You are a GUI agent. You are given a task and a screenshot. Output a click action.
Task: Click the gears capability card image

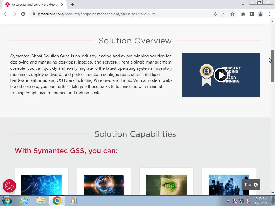pyautogui.click(x=42, y=185)
